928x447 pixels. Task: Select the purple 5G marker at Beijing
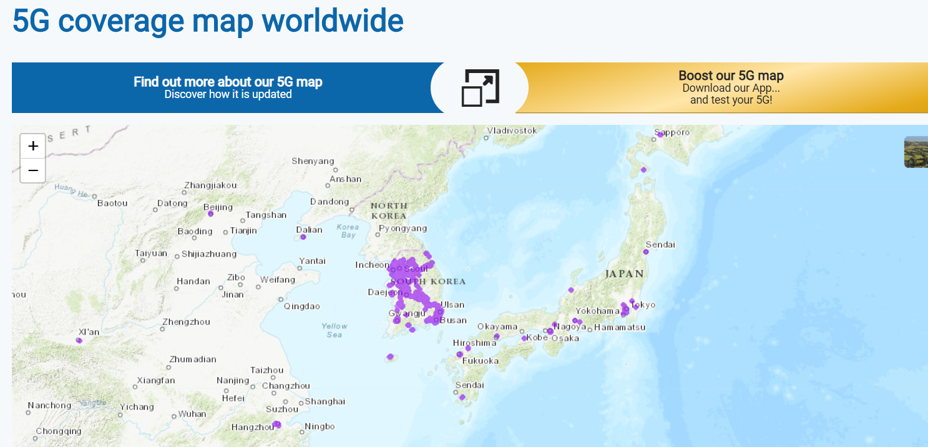click(x=210, y=214)
